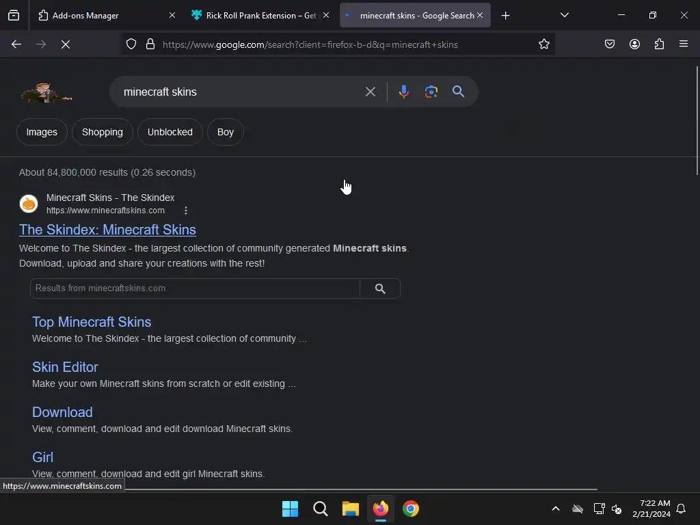Open more options for Skindex result

click(x=186, y=211)
